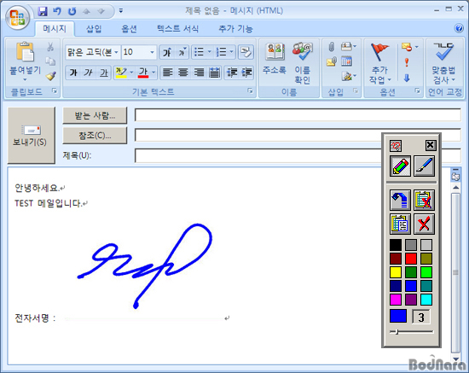Viewport: 469px width, 373px height.
Task: Click the format painter brush icon
Action: click(x=51, y=76)
